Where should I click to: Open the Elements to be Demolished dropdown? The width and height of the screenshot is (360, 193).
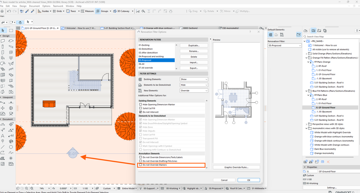pos(194,85)
